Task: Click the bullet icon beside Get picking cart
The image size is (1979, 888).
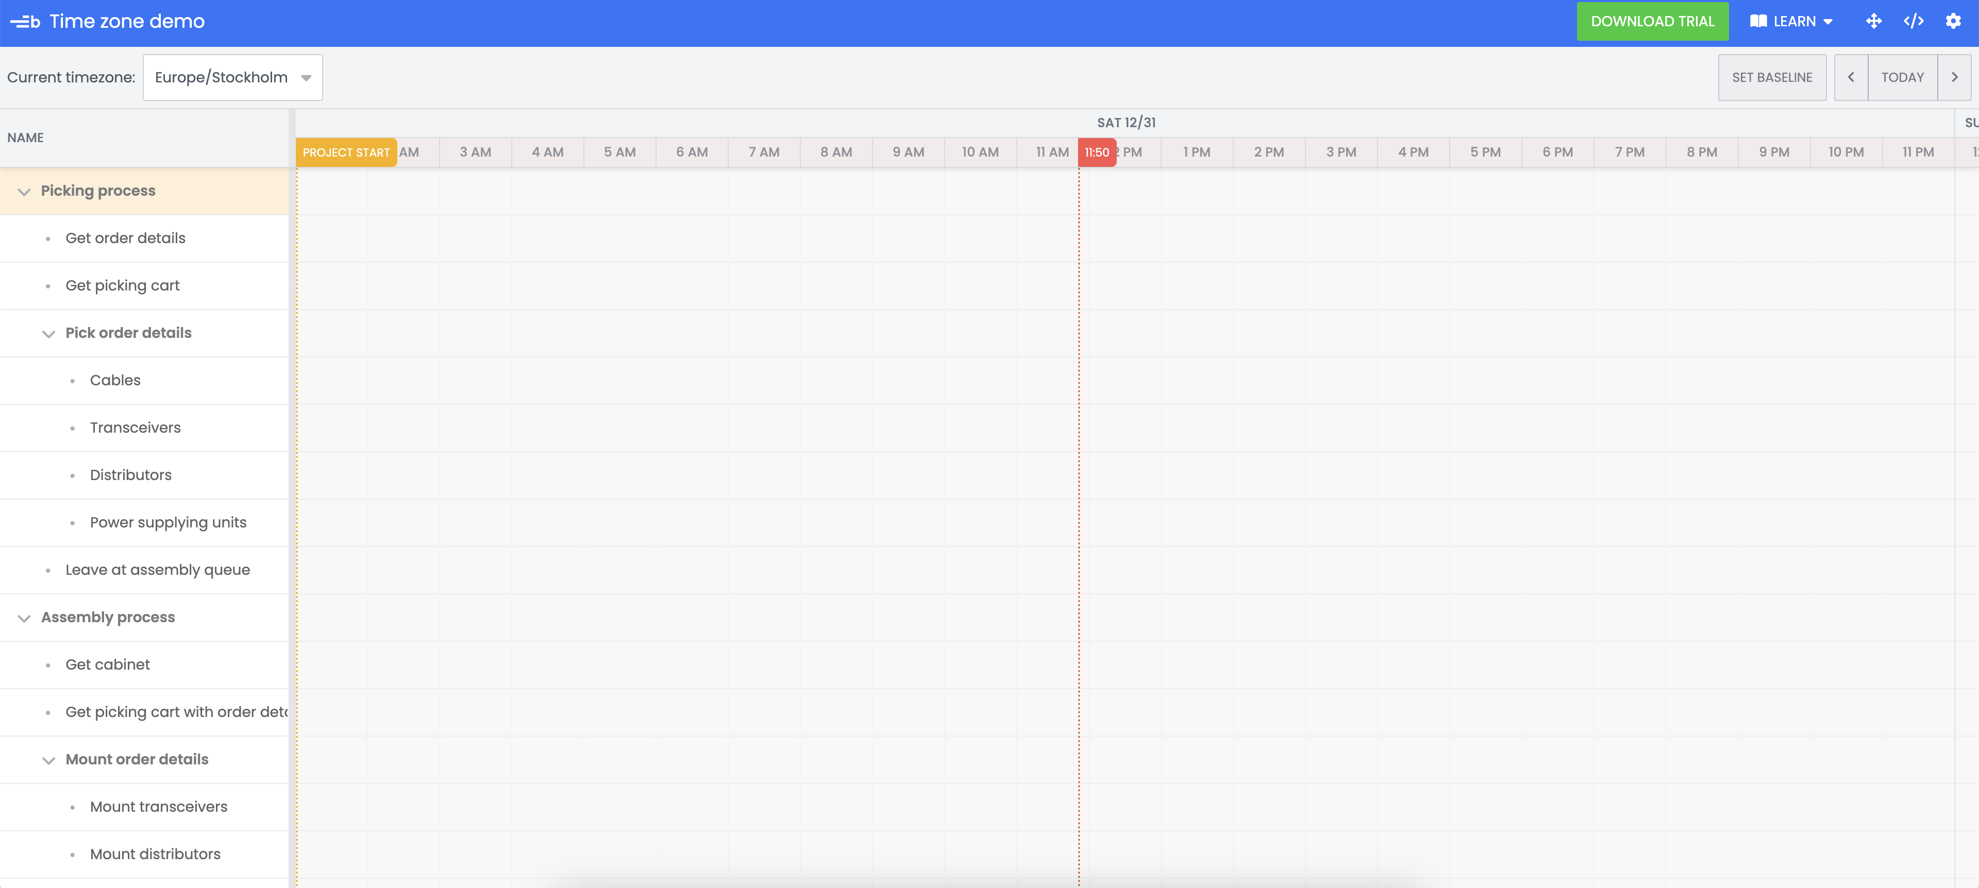Action: pyautogui.click(x=49, y=285)
